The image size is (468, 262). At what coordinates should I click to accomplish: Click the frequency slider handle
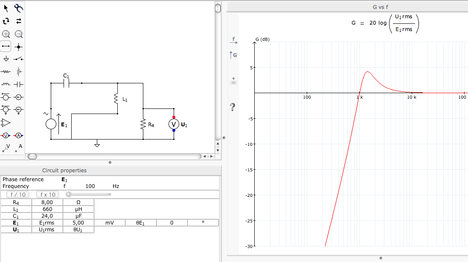point(69,194)
